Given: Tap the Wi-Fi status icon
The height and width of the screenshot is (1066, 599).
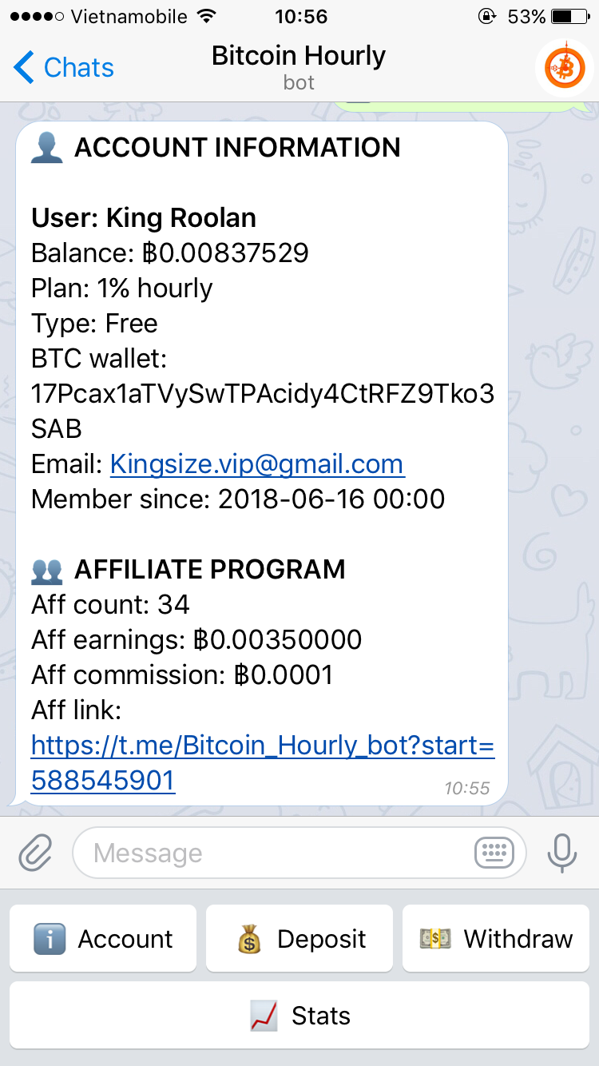Looking at the screenshot, I should pos(207,17).
